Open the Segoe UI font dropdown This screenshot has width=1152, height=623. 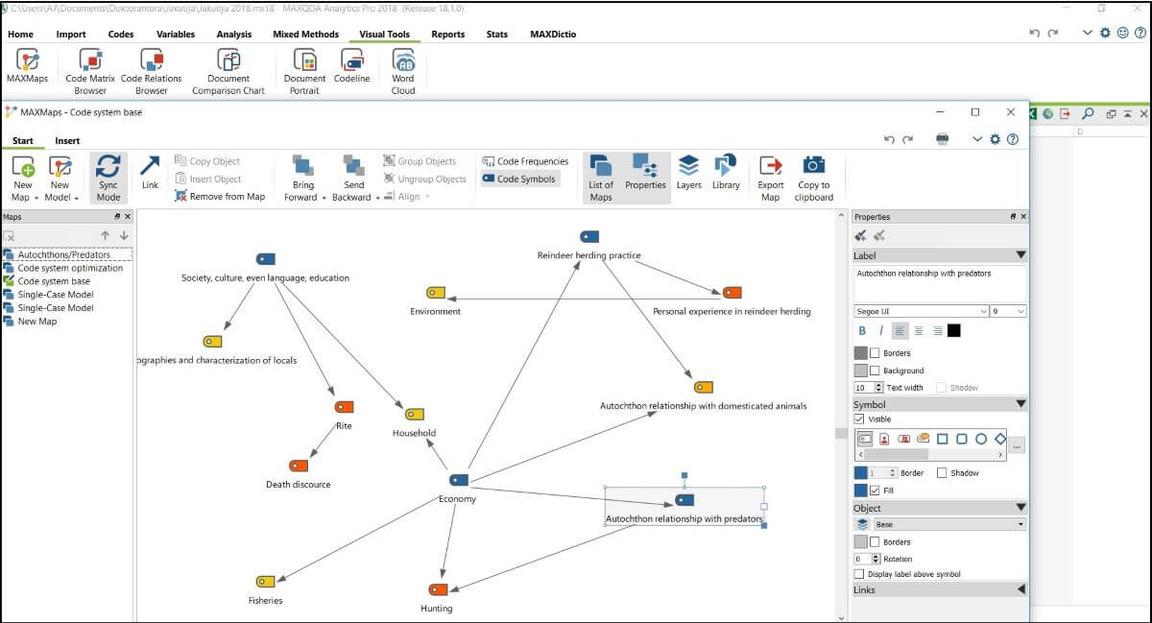982,311
